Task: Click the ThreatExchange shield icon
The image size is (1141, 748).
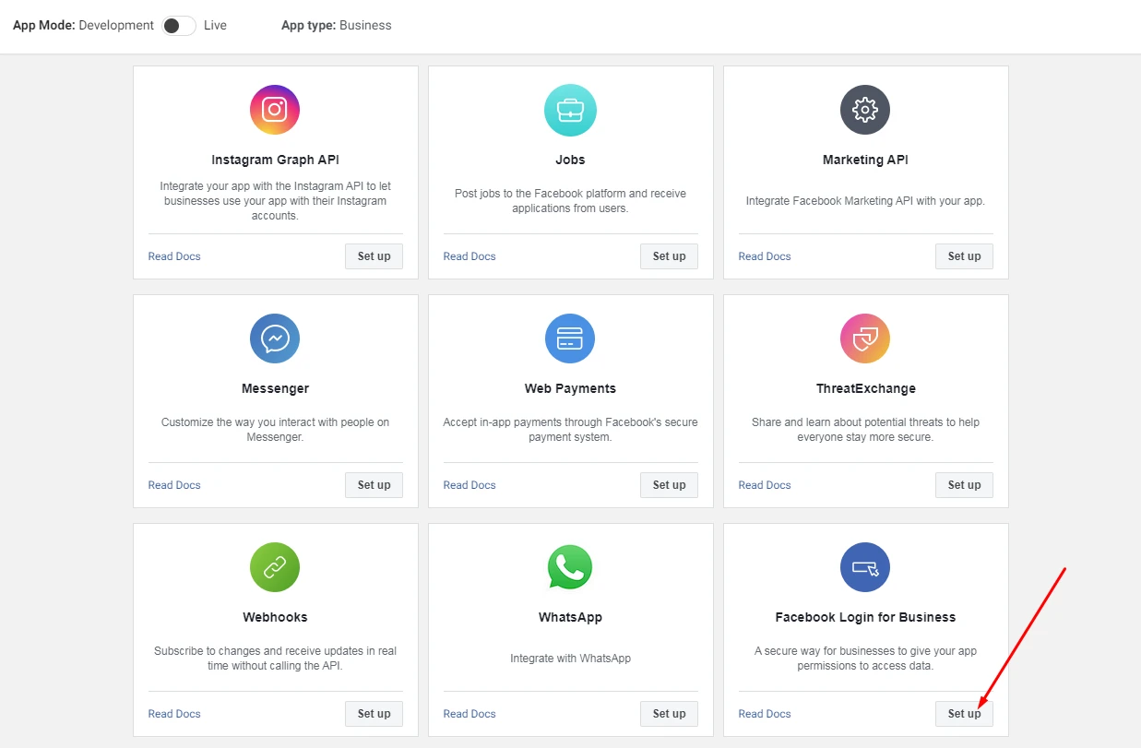Action: 865,338
